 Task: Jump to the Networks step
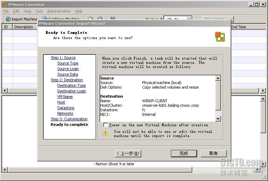point(65,113)
